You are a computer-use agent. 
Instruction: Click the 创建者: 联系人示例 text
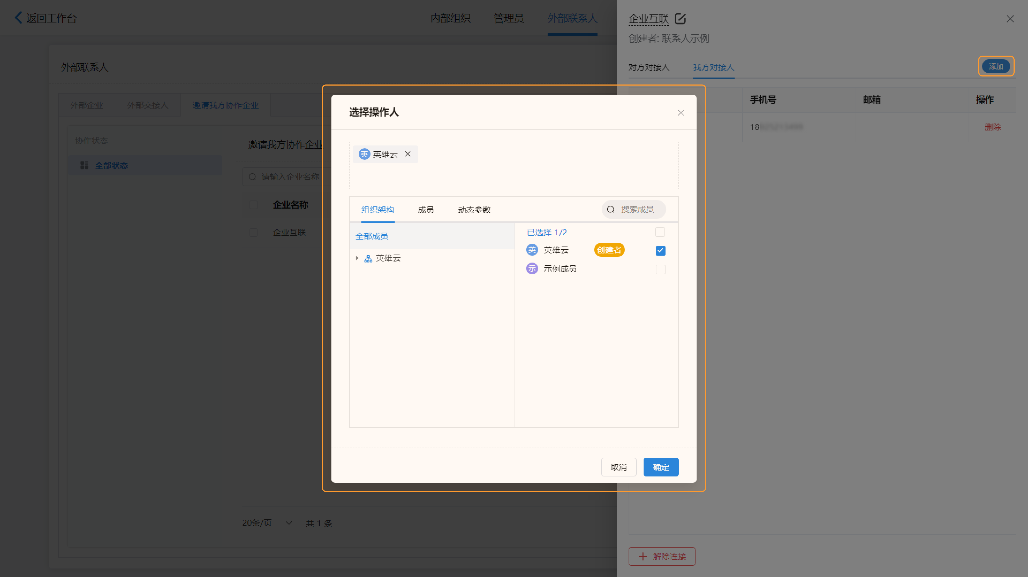(668, 38)
